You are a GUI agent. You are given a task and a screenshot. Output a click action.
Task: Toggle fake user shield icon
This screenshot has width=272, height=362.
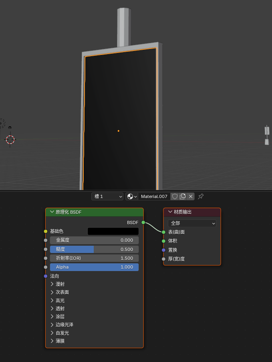pos(175,196)
